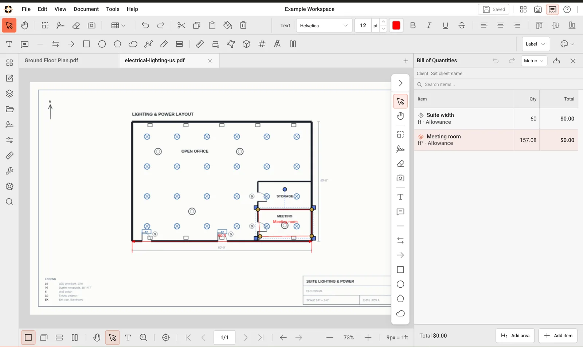Toggle italic formatting
Screen dimensions: 583x347
[429, 25]
